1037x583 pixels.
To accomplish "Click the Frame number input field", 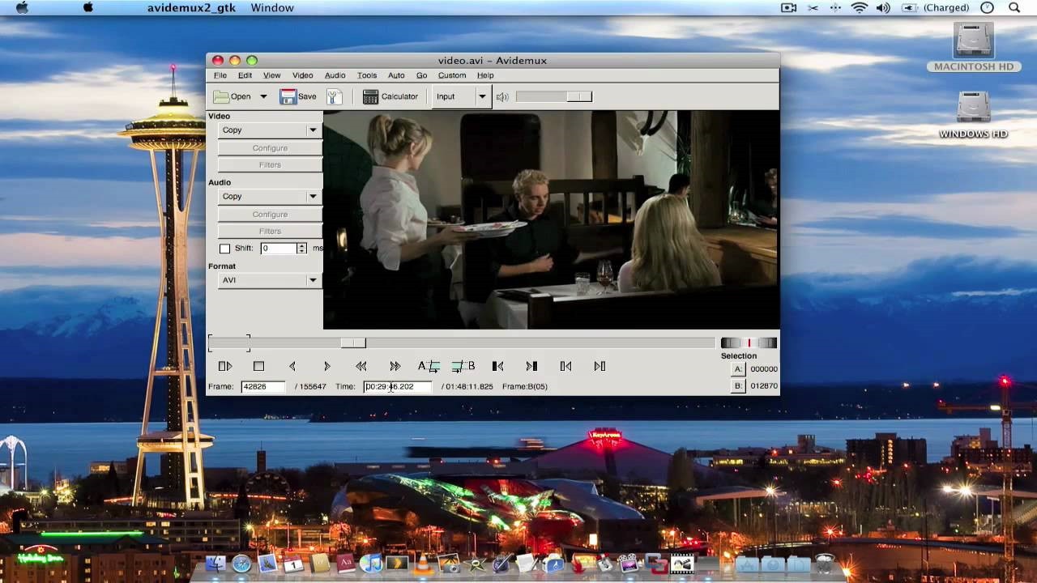I will 262,387.
